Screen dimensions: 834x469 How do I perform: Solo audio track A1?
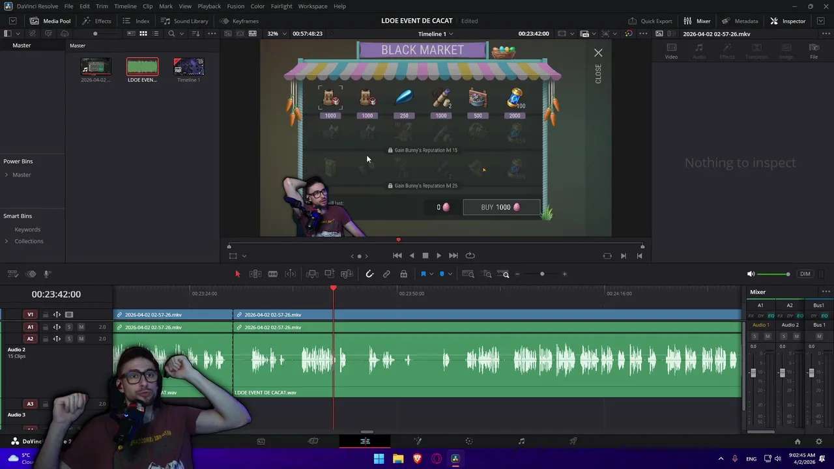[x=69, y=327]
